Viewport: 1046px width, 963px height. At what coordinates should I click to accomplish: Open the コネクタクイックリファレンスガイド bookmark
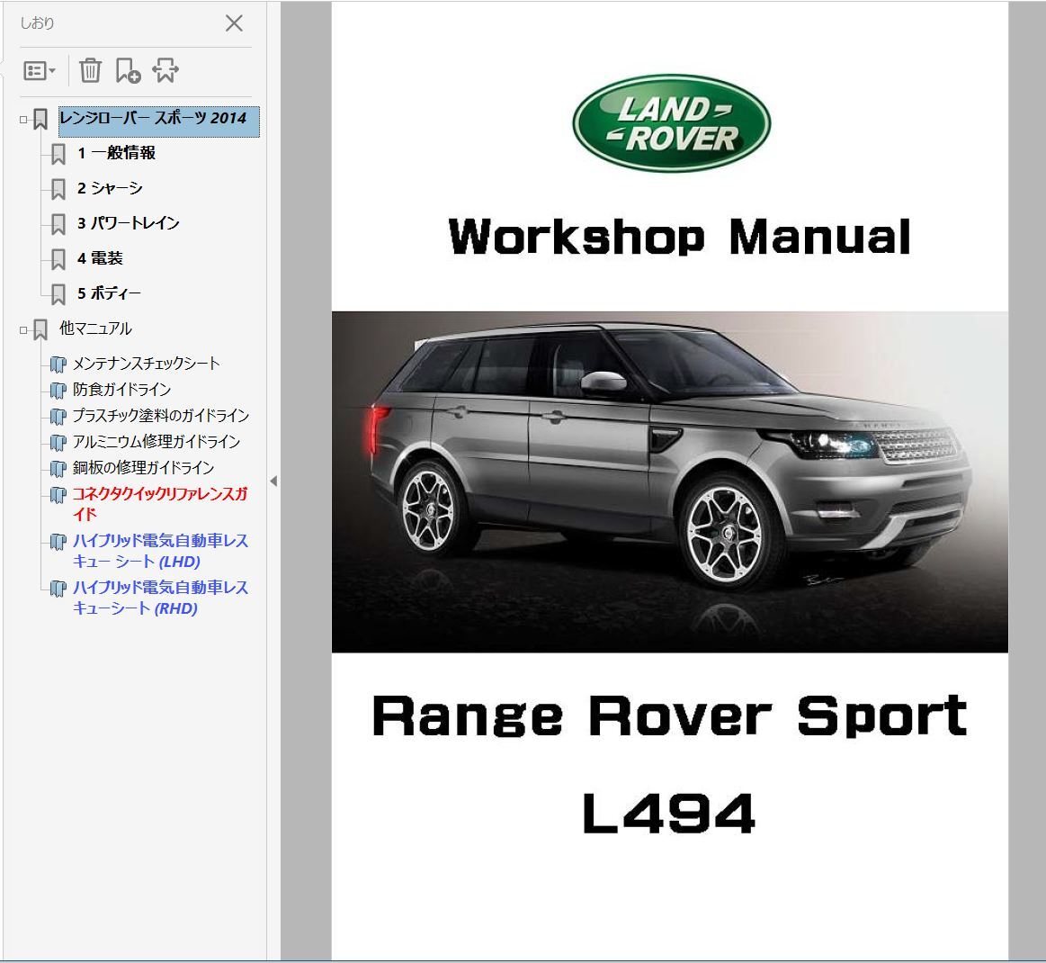(160, 504)
